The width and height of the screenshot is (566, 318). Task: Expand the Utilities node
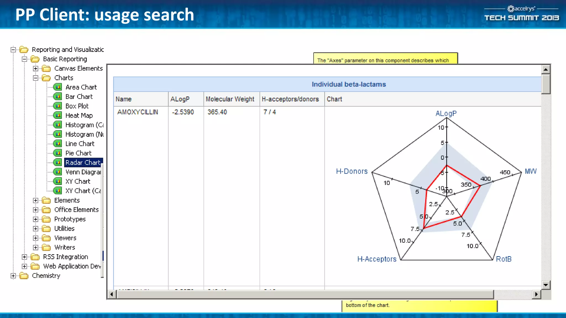click(x=36, y=229)
